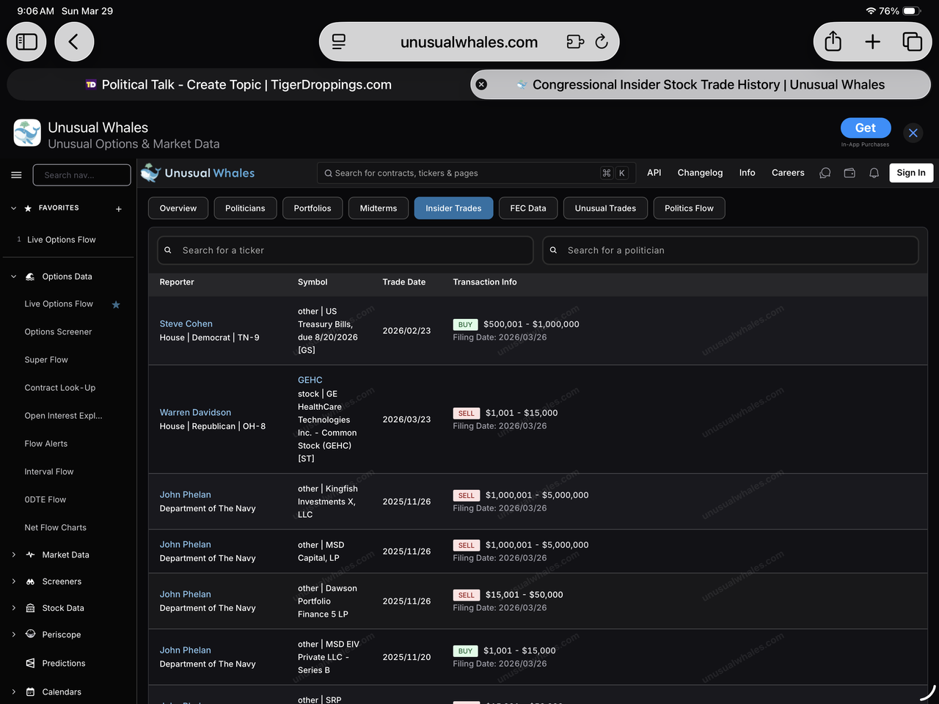939x704 pixels.
Task: Toggle star on Live Options Flow
Action: click(x=116, y=304)
